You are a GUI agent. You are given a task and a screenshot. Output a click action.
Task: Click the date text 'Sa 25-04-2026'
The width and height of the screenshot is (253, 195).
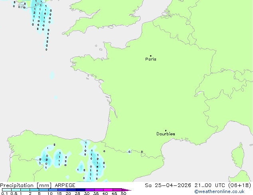[x=168, y=185]
